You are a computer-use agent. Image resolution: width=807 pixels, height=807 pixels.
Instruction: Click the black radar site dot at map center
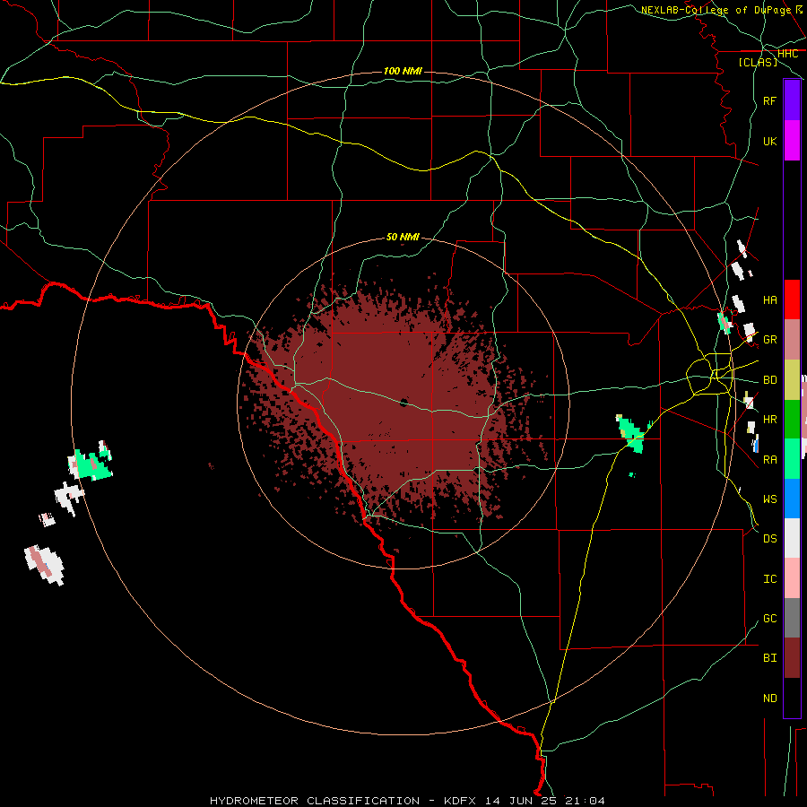point(403,403)
